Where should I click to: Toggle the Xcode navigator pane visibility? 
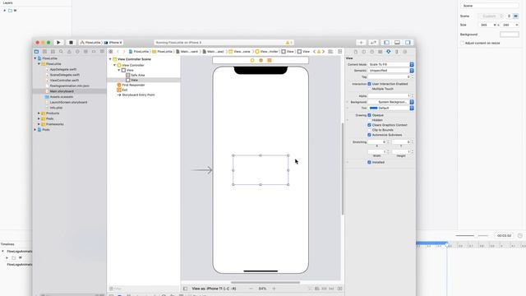tap(386, 43)
